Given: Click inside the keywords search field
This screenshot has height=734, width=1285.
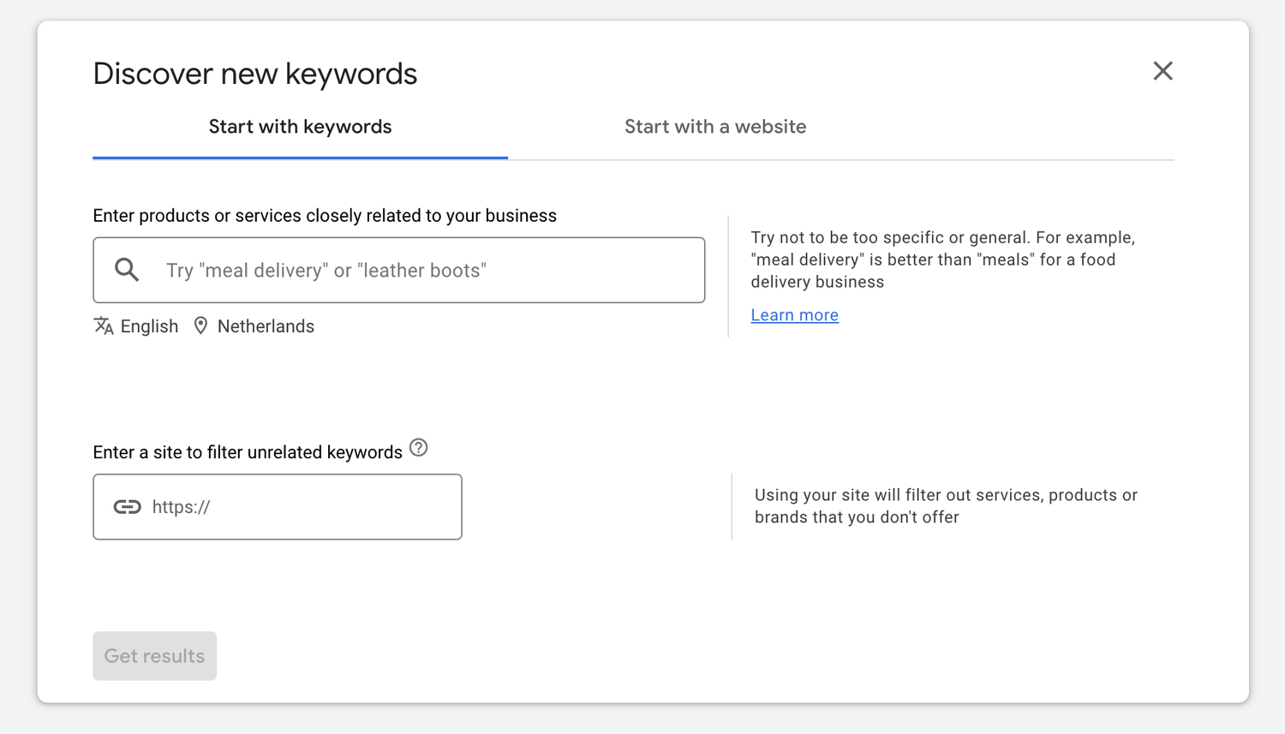Looking at the screenshot, I should click(x=398, y=270).
